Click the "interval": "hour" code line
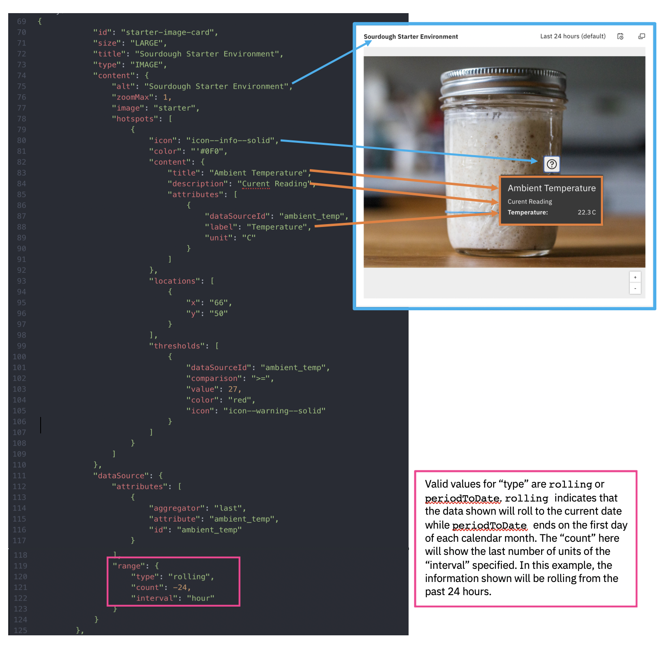 [173, 598]
